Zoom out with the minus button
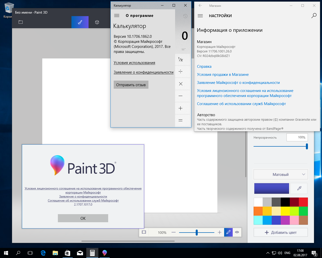Image resolution: width=322 pixels, height=258 pixels. 174,232
